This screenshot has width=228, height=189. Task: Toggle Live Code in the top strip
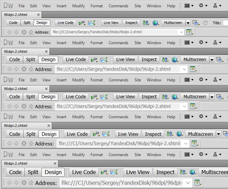[65, 23]
